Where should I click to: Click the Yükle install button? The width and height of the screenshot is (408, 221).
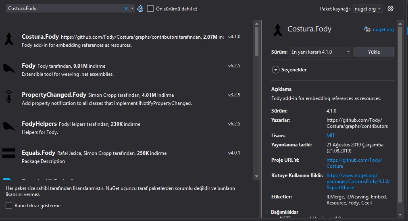pos(374,52)
